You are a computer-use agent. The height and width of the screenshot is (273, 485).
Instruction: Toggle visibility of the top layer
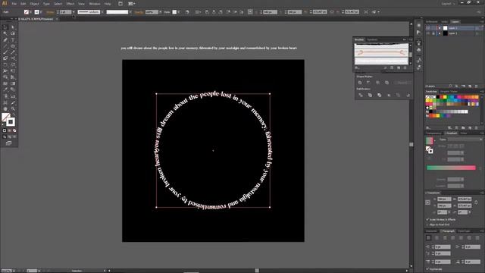pos(428,28)
